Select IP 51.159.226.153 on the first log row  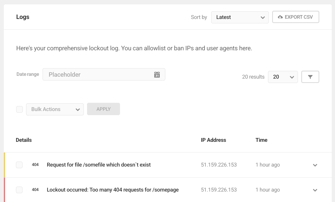click(x=219, y=165)
